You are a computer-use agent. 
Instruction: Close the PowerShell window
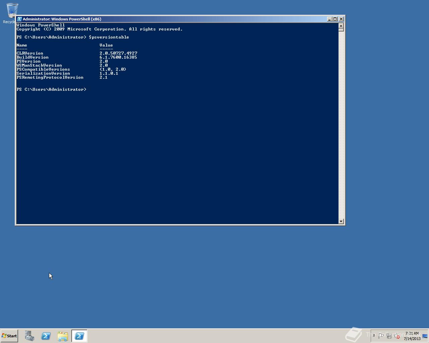[341, 19]
